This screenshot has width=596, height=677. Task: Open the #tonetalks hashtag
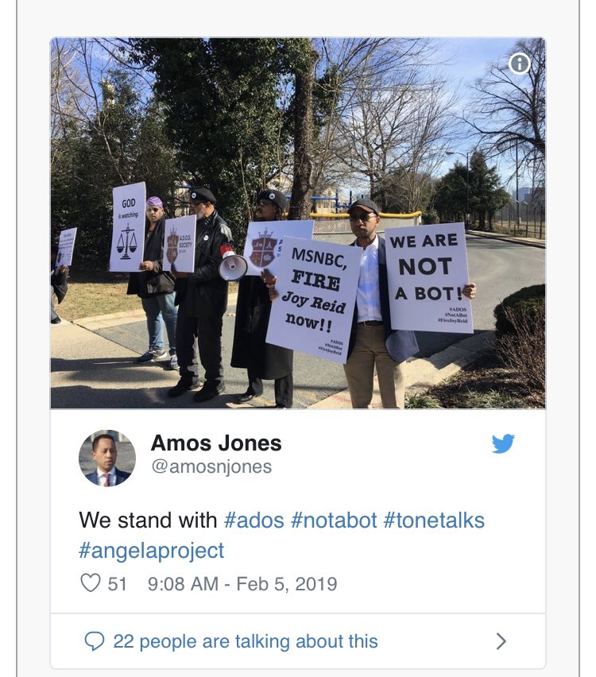click(434, 520)
